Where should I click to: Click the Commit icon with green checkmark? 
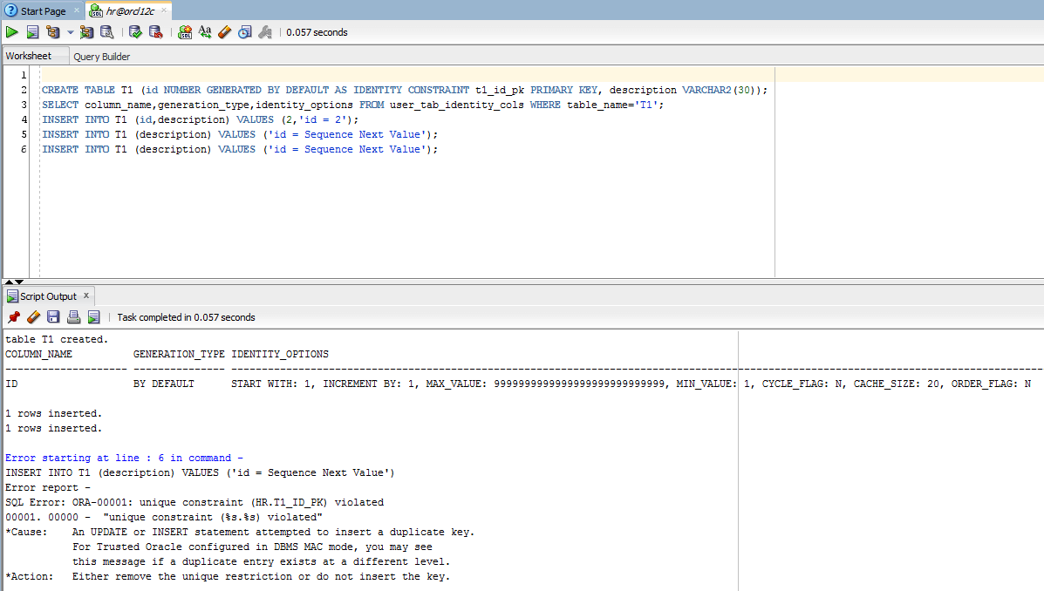pyautogui.click(x=135, y=32)
